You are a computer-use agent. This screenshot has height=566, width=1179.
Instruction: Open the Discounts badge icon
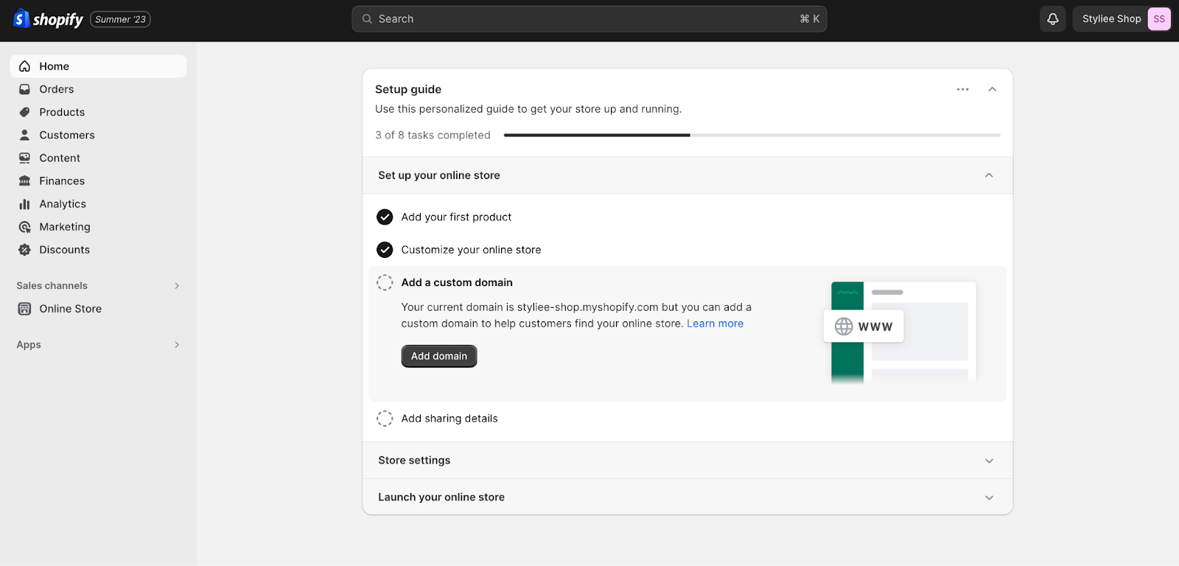24,250
